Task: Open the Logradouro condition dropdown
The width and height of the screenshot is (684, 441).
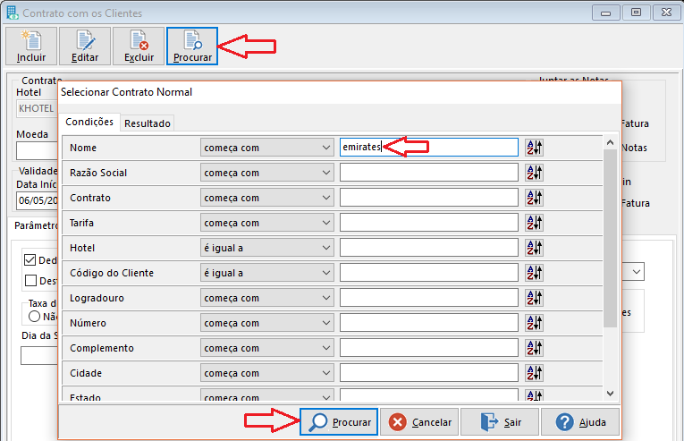Action: click(267, 298)
